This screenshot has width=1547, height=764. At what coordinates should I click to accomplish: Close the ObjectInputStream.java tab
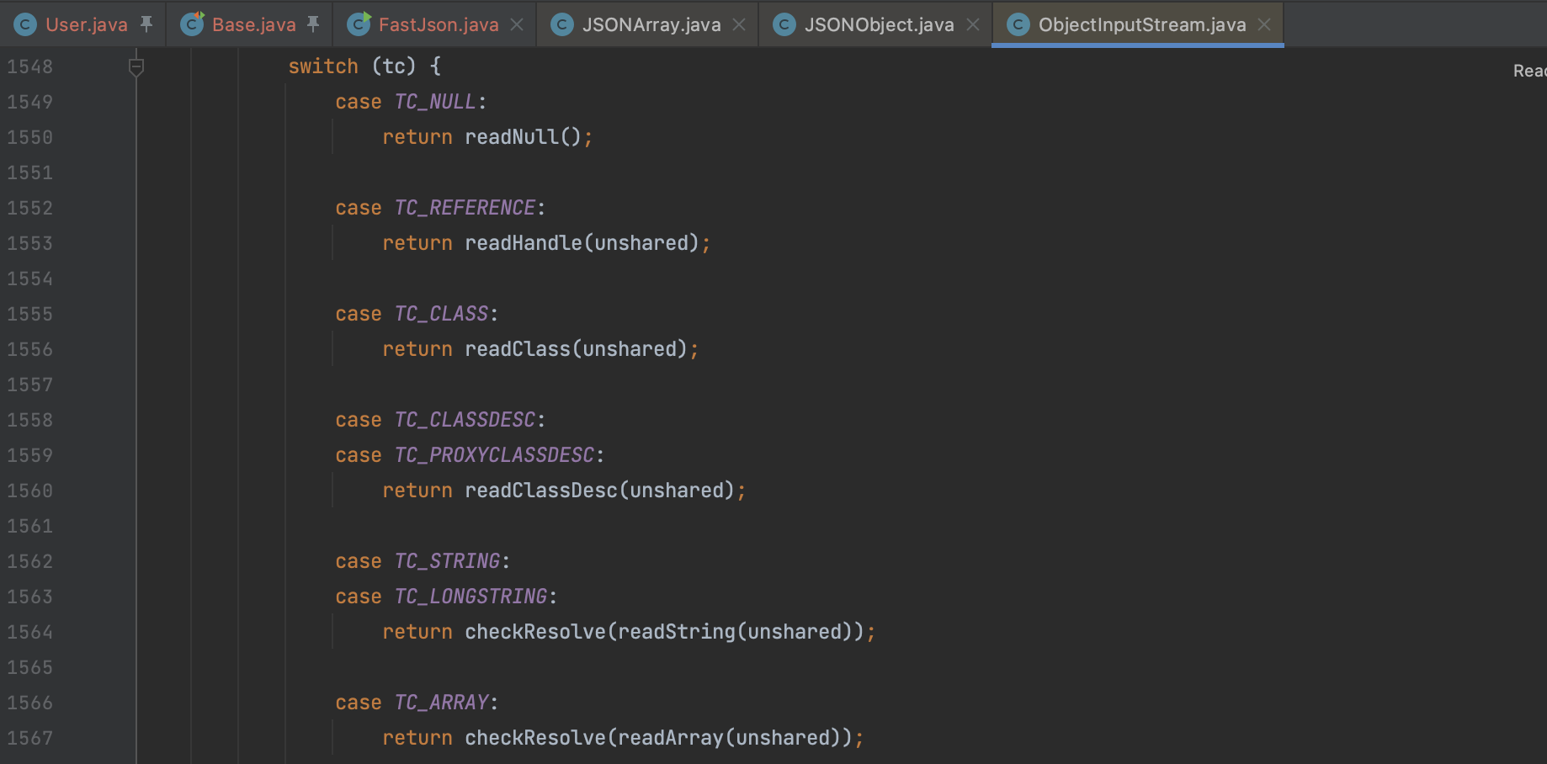tap(1264, 24)
